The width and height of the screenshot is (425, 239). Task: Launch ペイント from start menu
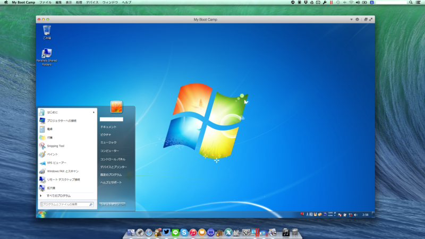67,154
